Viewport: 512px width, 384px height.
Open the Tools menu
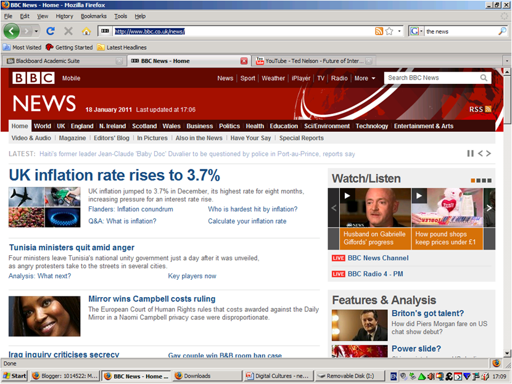120,16
